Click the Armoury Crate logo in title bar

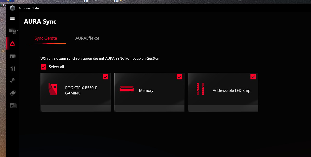tap(12, 8)
